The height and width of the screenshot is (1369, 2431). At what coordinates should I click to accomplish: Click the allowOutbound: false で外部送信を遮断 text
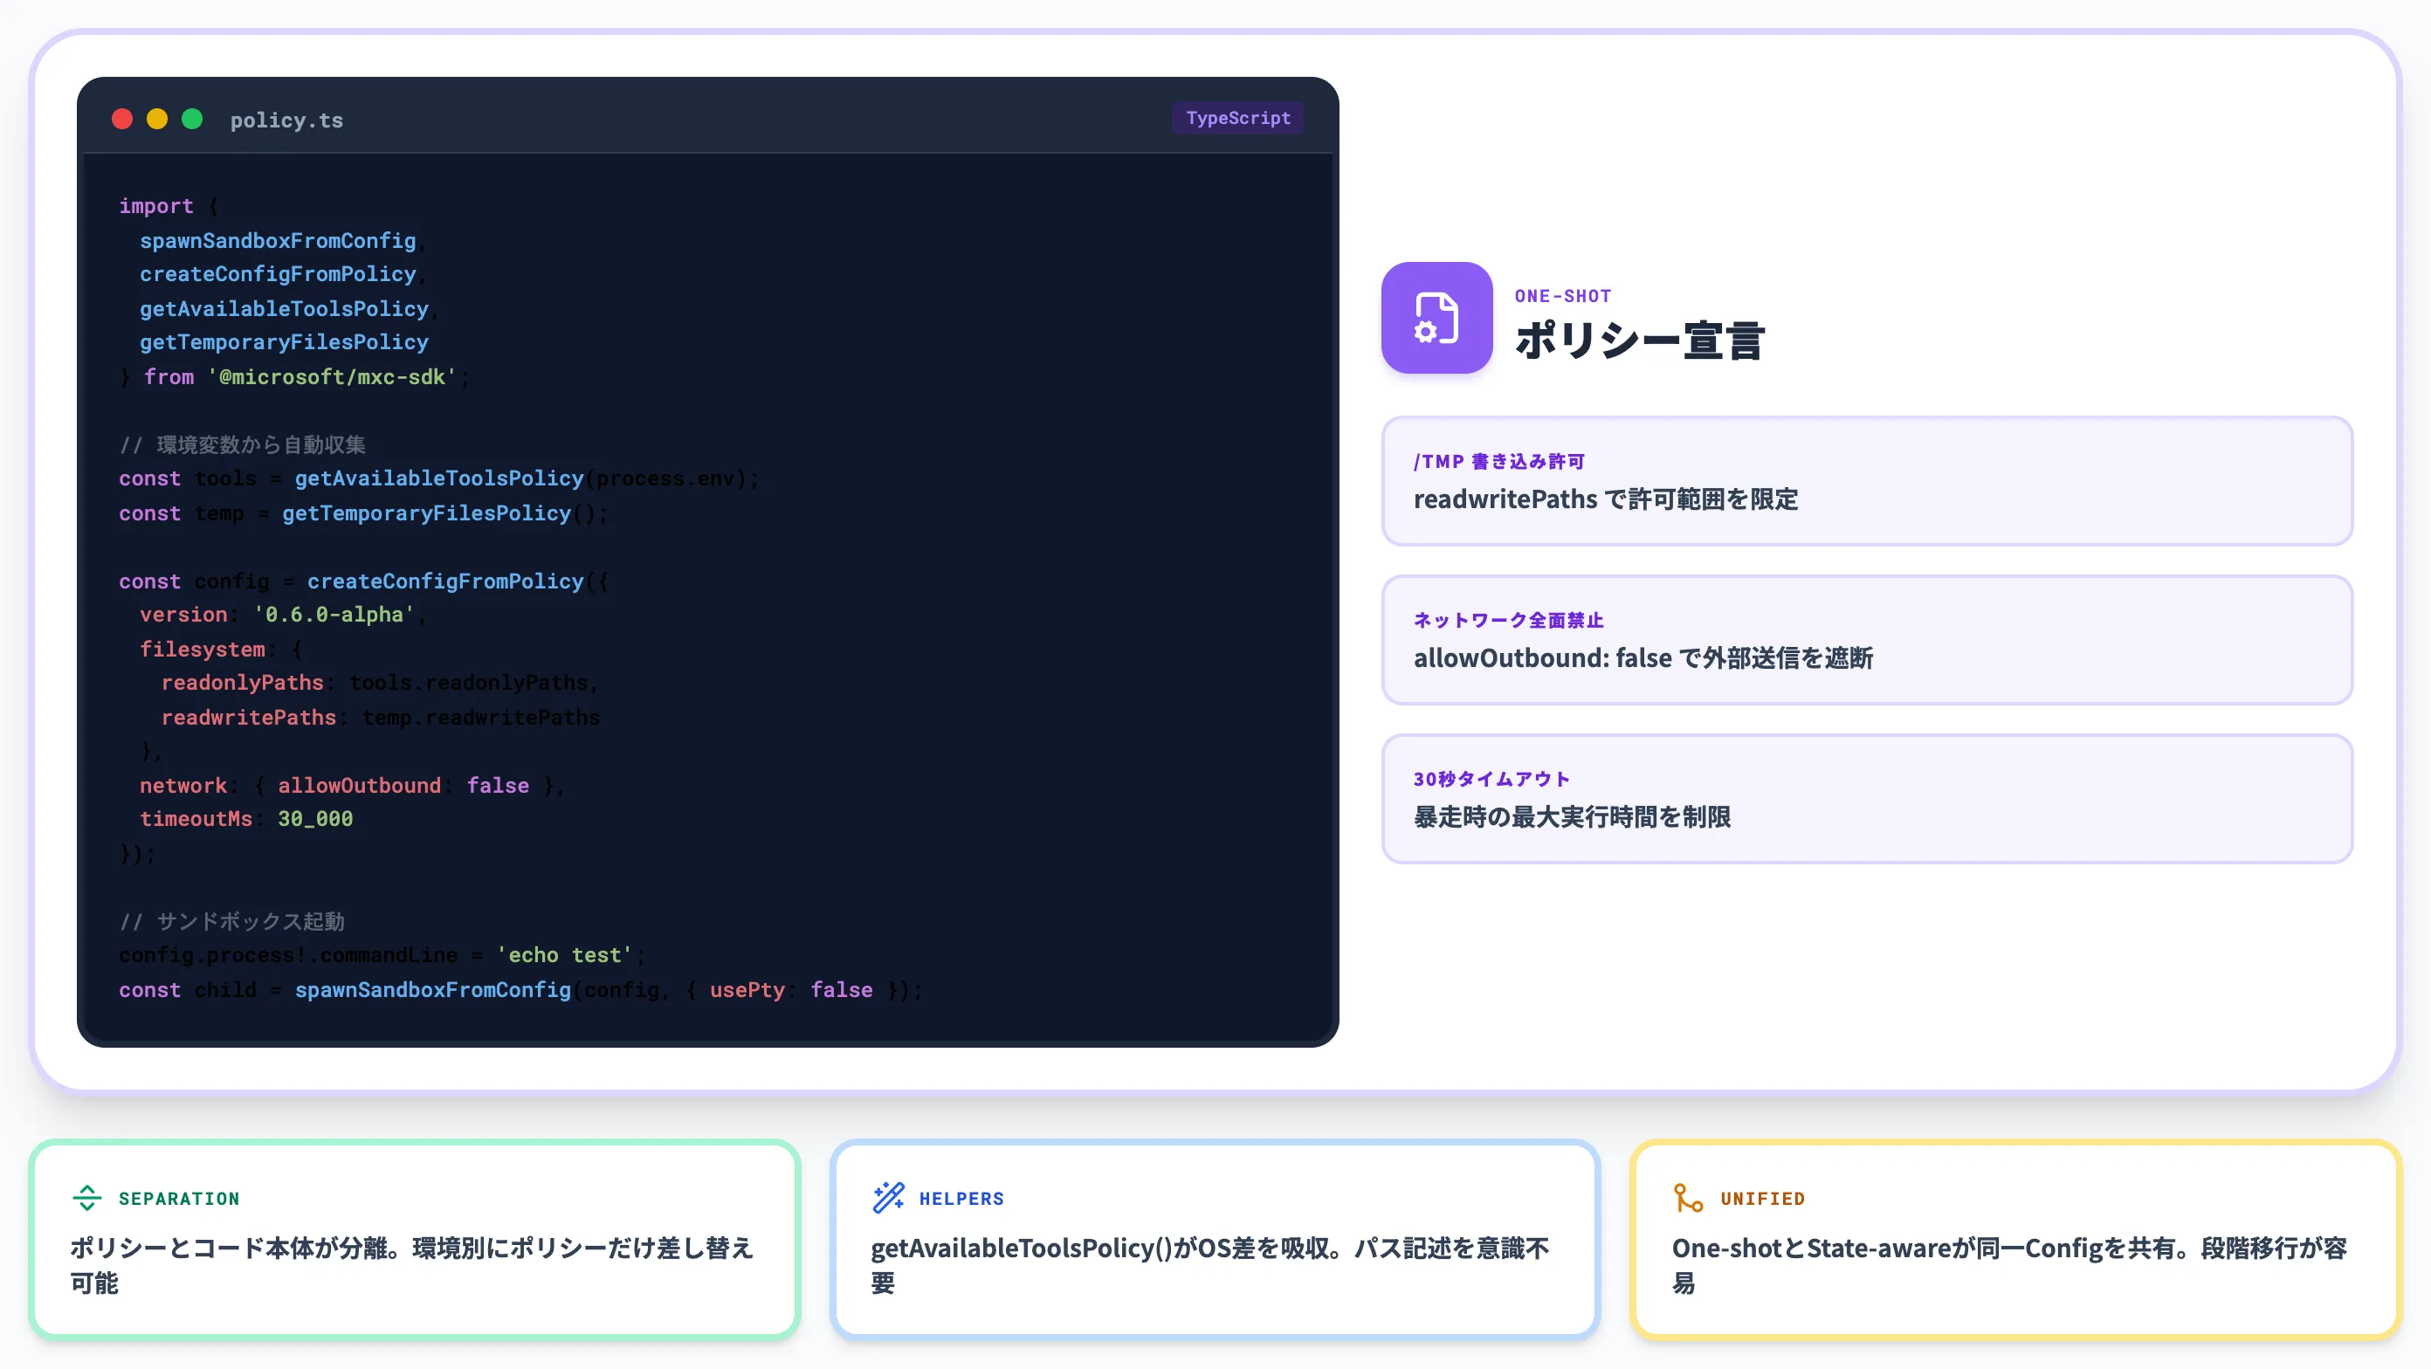click(1643, 657)
